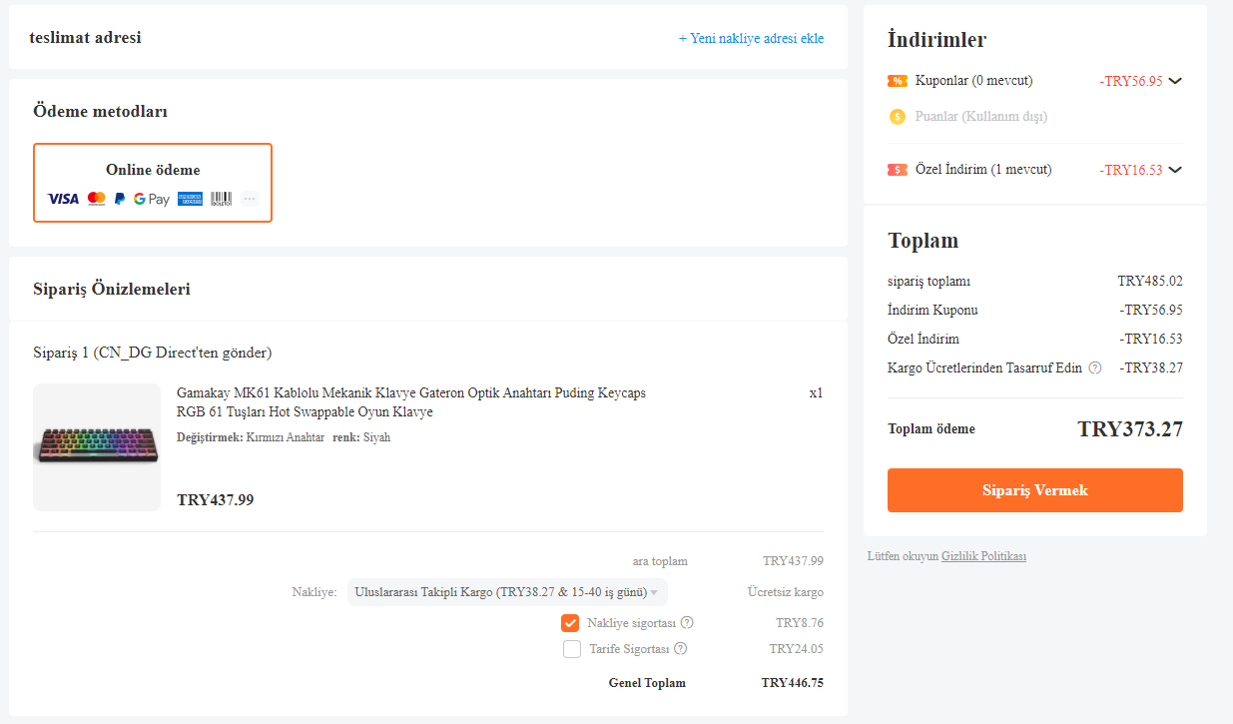Click the help icon beside Nakliye sigortası
Screen dimensions: 1233x724
click(687, 622)
